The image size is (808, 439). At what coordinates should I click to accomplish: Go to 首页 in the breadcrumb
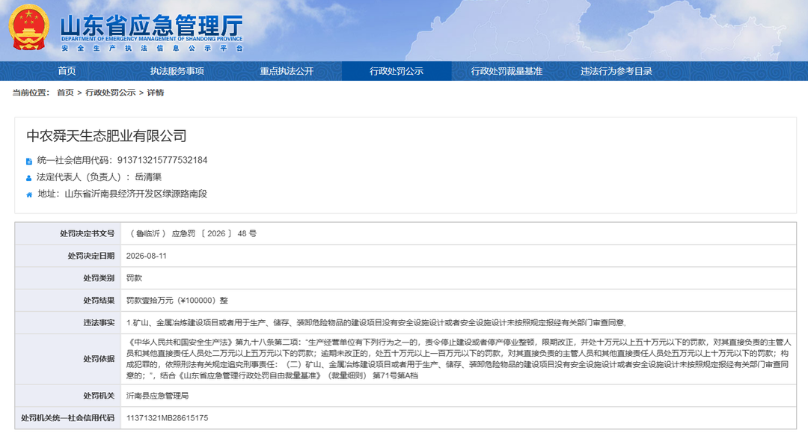[65, 93]
